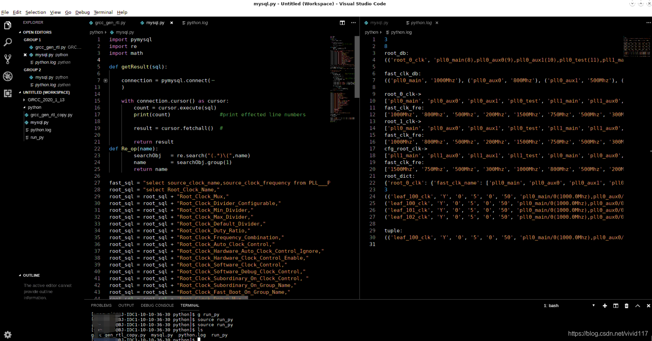This screenshot has height=341, width=652.
Task: Click the terminal command prompt input
Action: pyautogui.click(x=199, y=339)
